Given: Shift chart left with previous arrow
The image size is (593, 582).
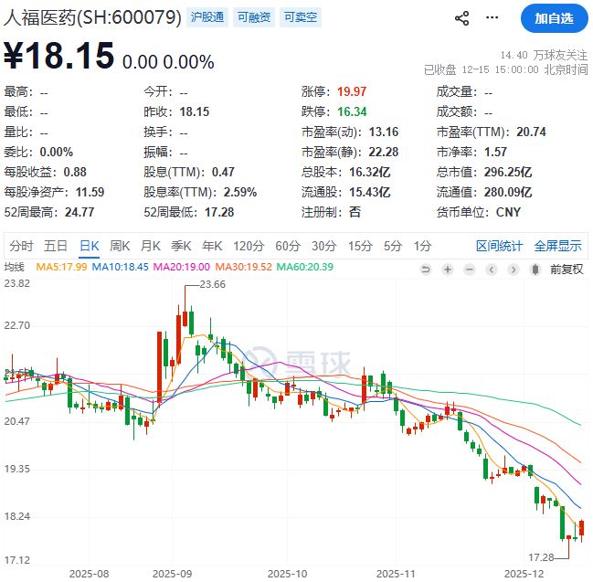Looking at the screenshot, I should 492,270.
